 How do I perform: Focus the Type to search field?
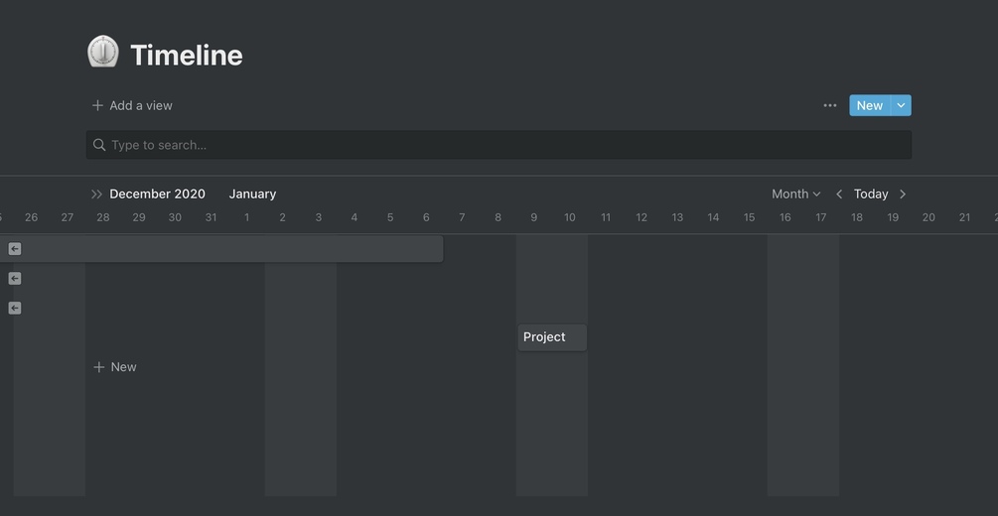pyautogui.click(x=497, y=145)
